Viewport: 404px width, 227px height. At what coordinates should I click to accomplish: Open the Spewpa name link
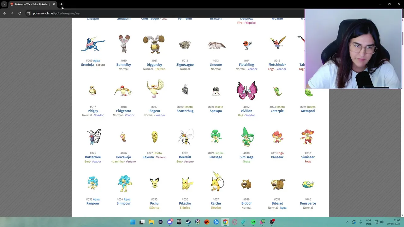[216, 111]
